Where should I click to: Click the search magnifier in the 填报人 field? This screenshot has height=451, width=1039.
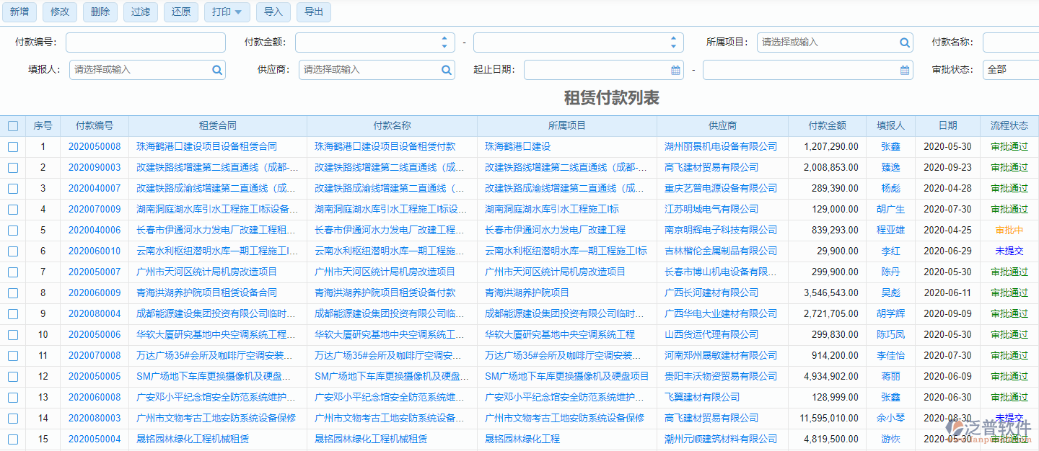click(x=217, y=70)
